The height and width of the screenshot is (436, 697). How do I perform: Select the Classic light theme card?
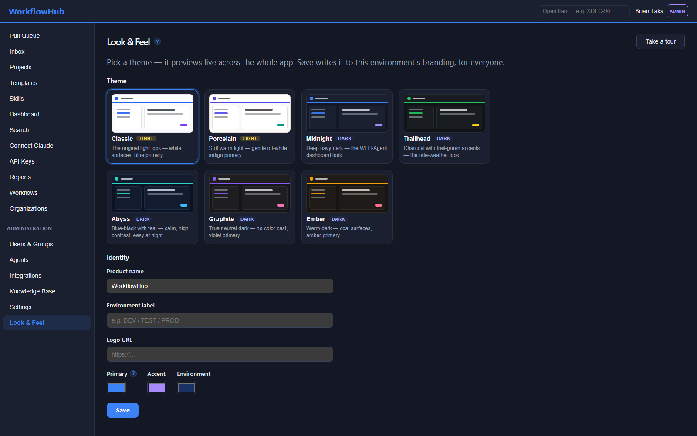click(x=152, y=126)
